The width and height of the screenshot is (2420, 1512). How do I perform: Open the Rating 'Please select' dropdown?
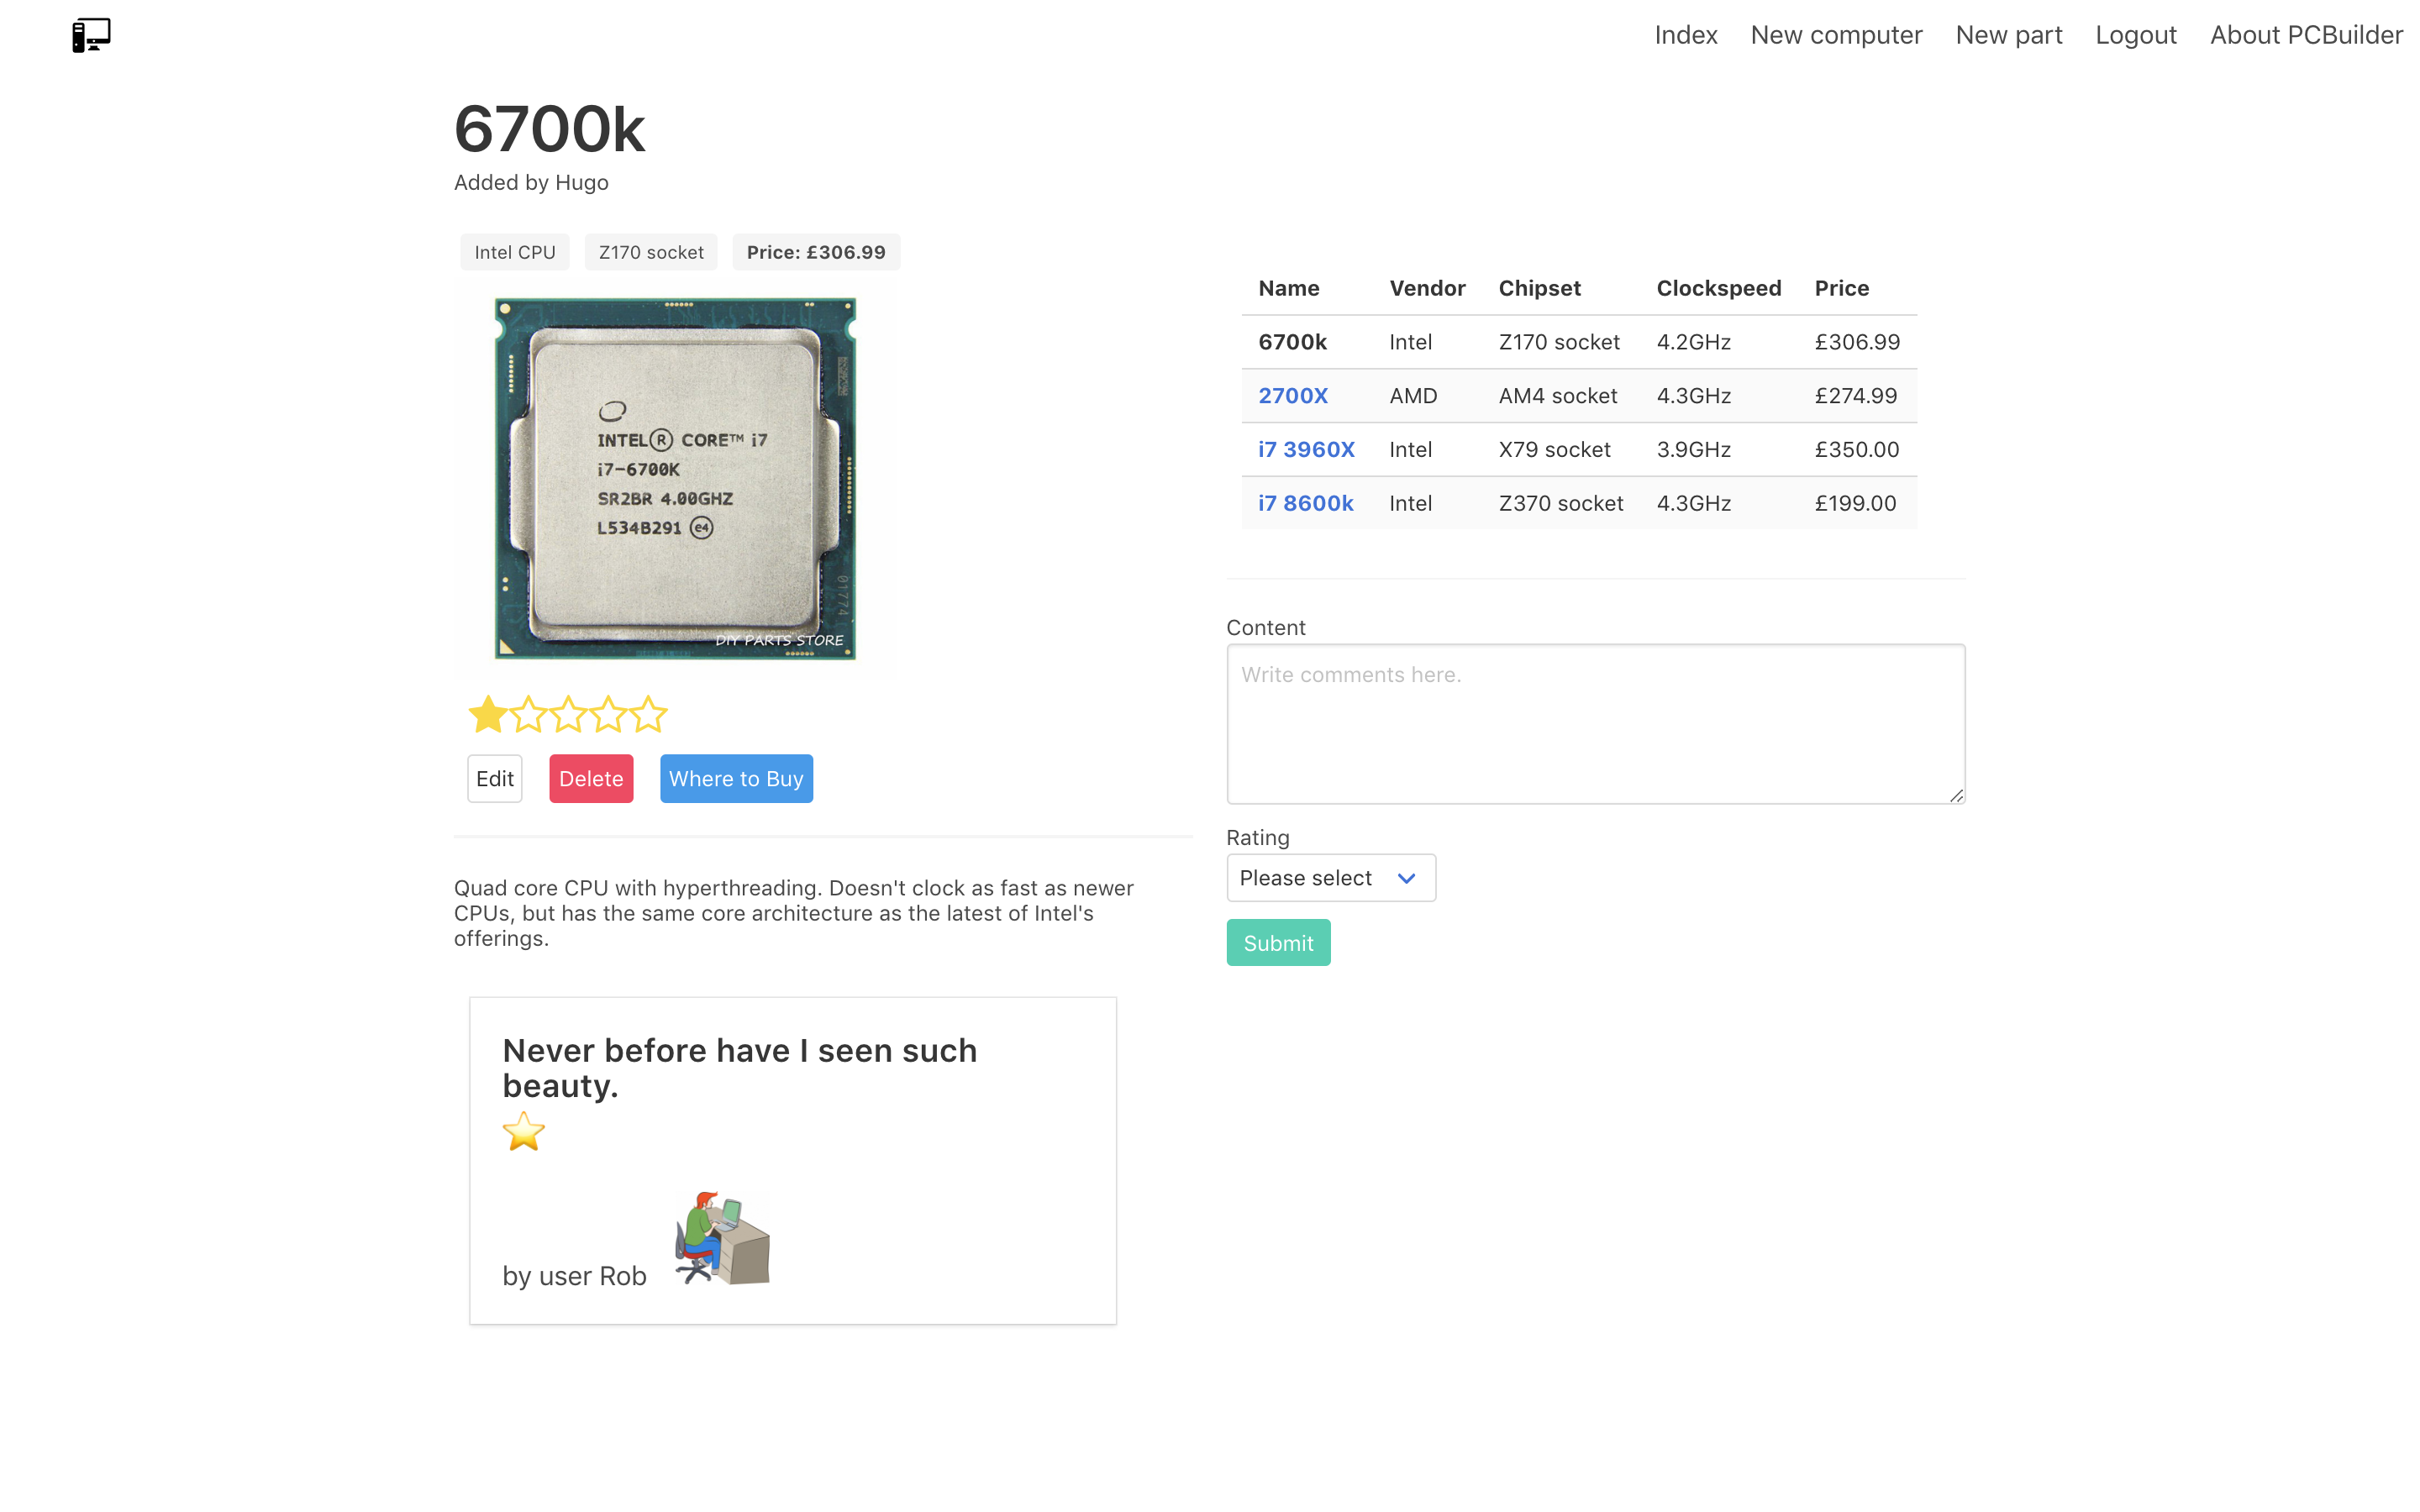(x=1330, y=878)
